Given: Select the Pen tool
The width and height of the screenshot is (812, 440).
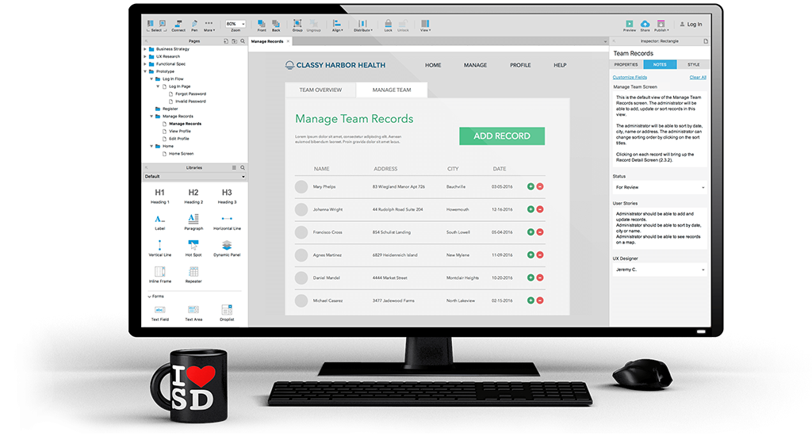Looking at the screenshot, I should click(194, 25).
